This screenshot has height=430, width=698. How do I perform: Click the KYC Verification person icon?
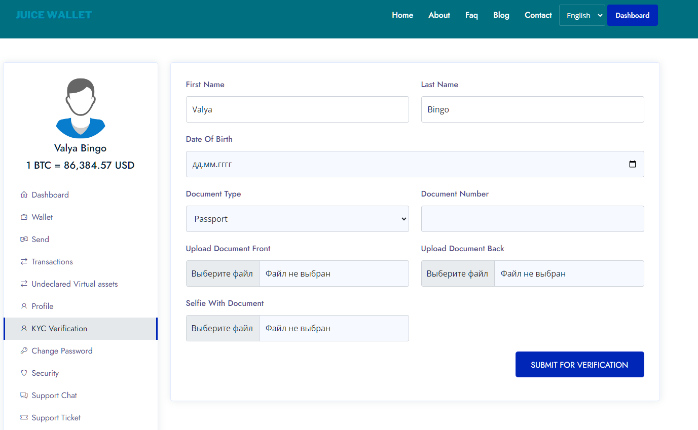click(24, 329)
